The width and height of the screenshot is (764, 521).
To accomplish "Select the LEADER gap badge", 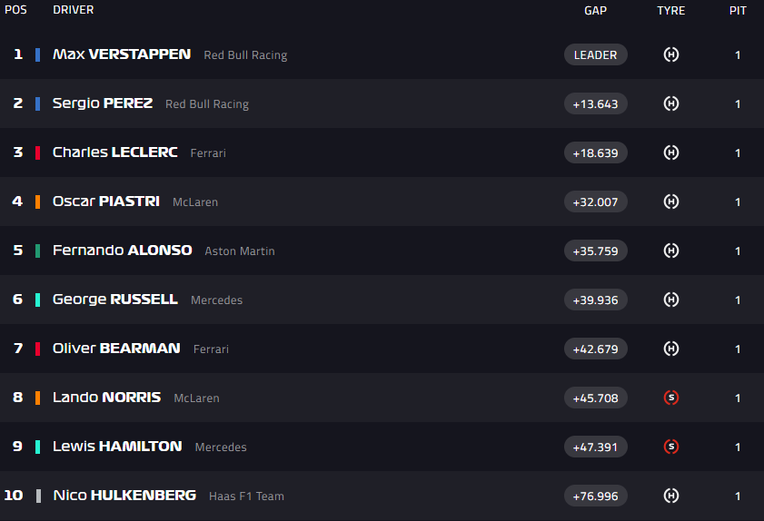I will pyautogui.click(x=595, y=54).
